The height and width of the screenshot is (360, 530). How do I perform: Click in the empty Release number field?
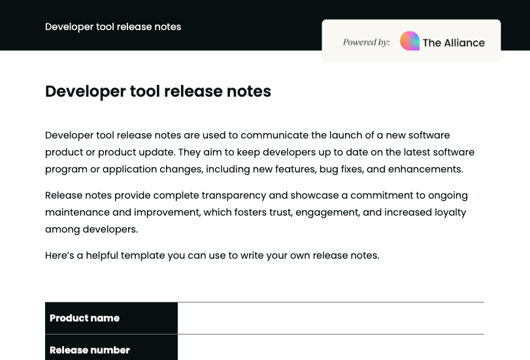[331, 349]
